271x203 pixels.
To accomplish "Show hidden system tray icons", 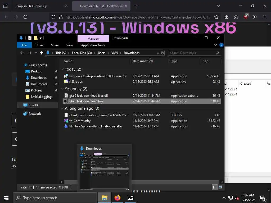I will 224,198.
